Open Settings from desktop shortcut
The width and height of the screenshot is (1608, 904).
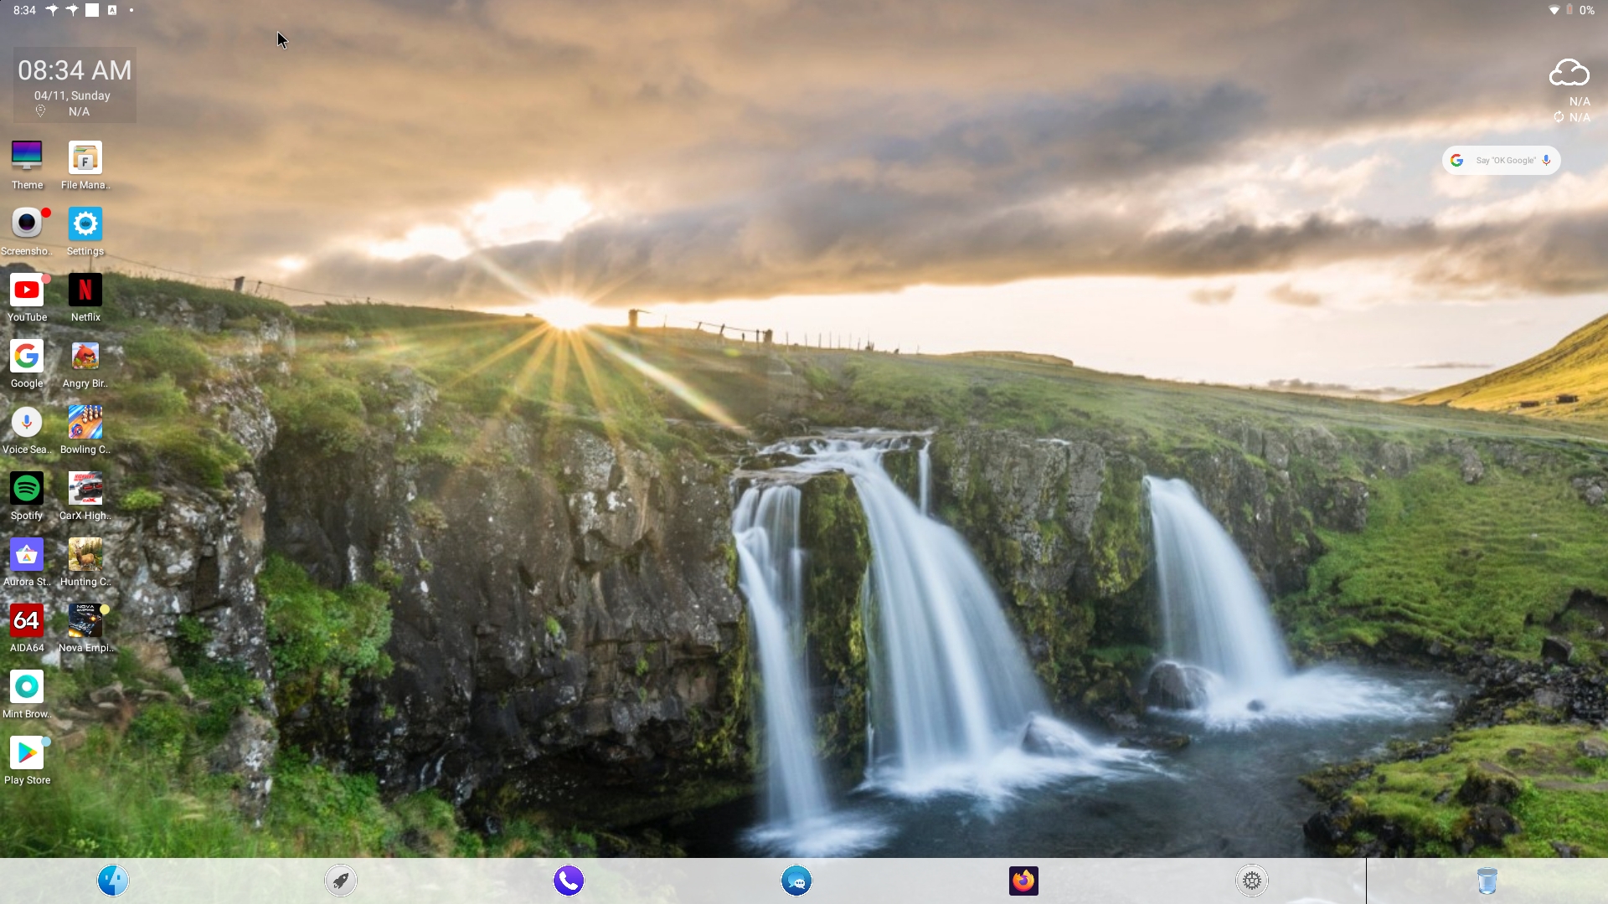tap(85, 225)
